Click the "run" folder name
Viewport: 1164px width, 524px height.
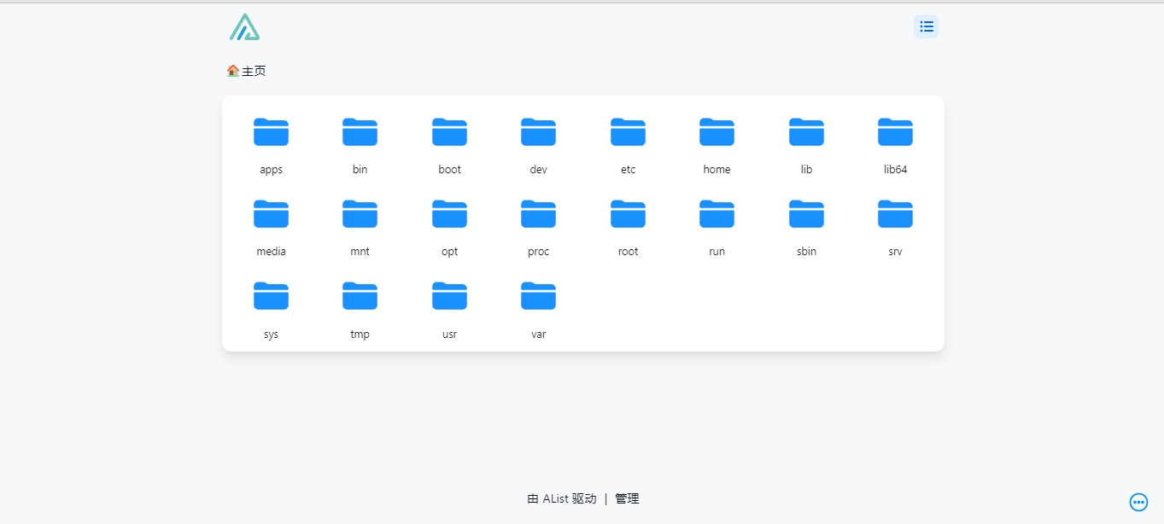[x=717, y=252]
